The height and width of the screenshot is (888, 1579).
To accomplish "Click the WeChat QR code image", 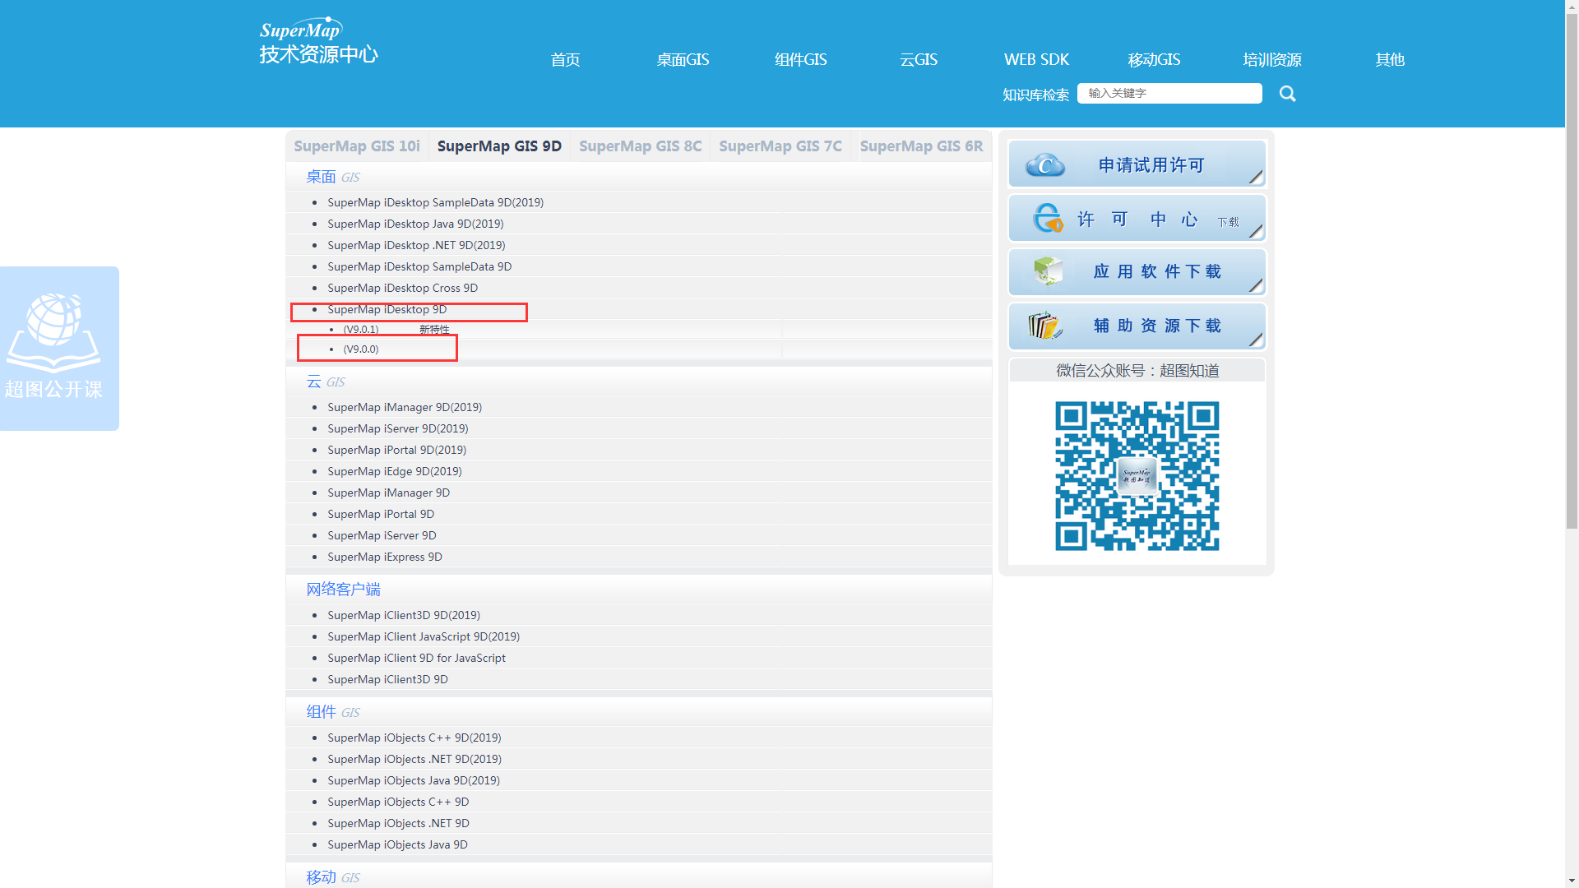I will tap(1137, 475).
